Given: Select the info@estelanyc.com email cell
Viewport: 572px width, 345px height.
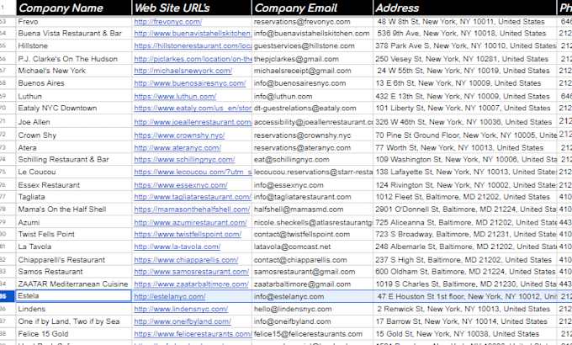Looking at the screenshot, I should [x=312, y=296].
